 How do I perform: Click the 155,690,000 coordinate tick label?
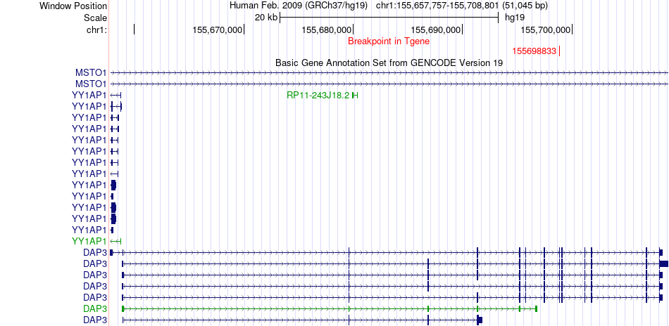[x=436, y=30]
